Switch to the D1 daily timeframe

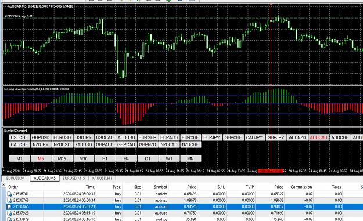click(148, 158)
